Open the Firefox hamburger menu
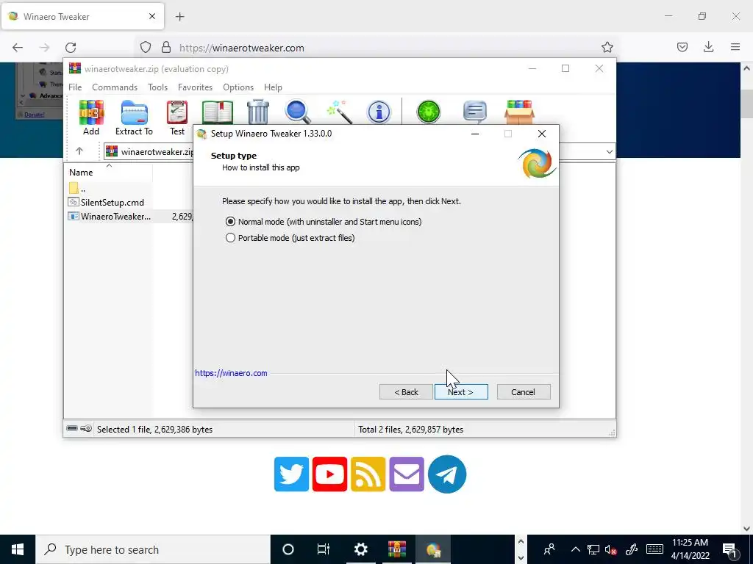 coord(735,48)
